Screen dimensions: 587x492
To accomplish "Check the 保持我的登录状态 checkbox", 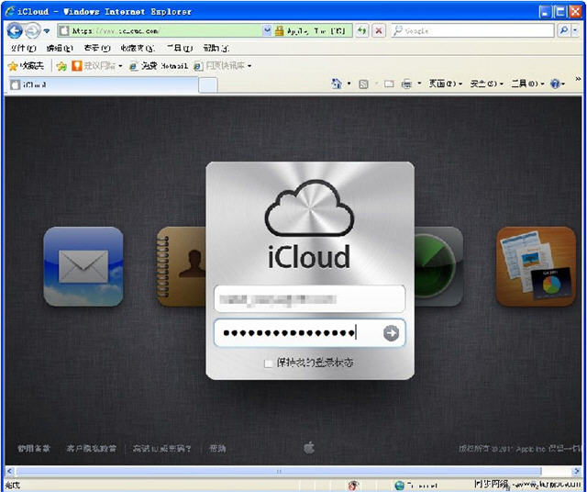I will click(268, 363).
